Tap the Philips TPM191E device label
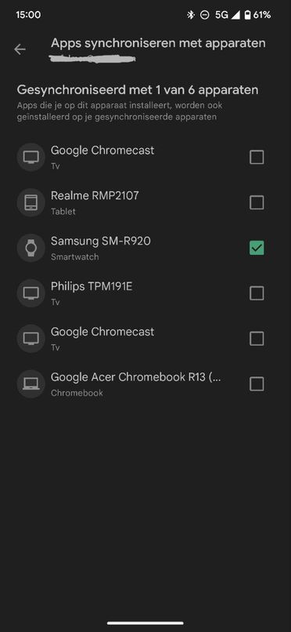 pyautogui.click(x=92, y=286)
